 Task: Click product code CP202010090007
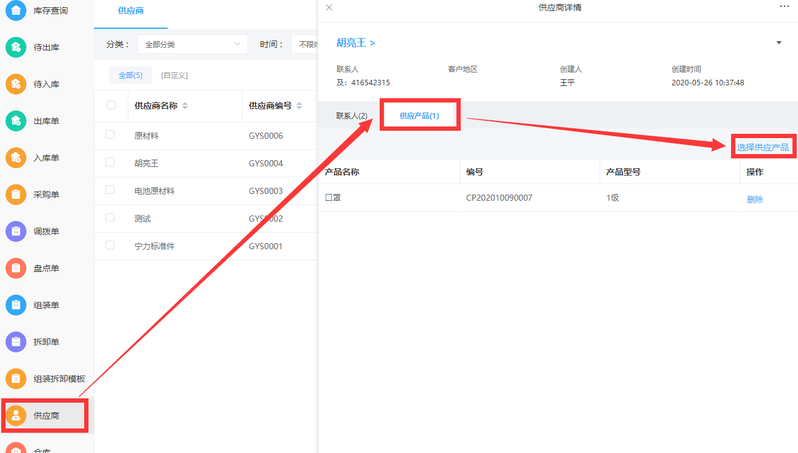499,198
